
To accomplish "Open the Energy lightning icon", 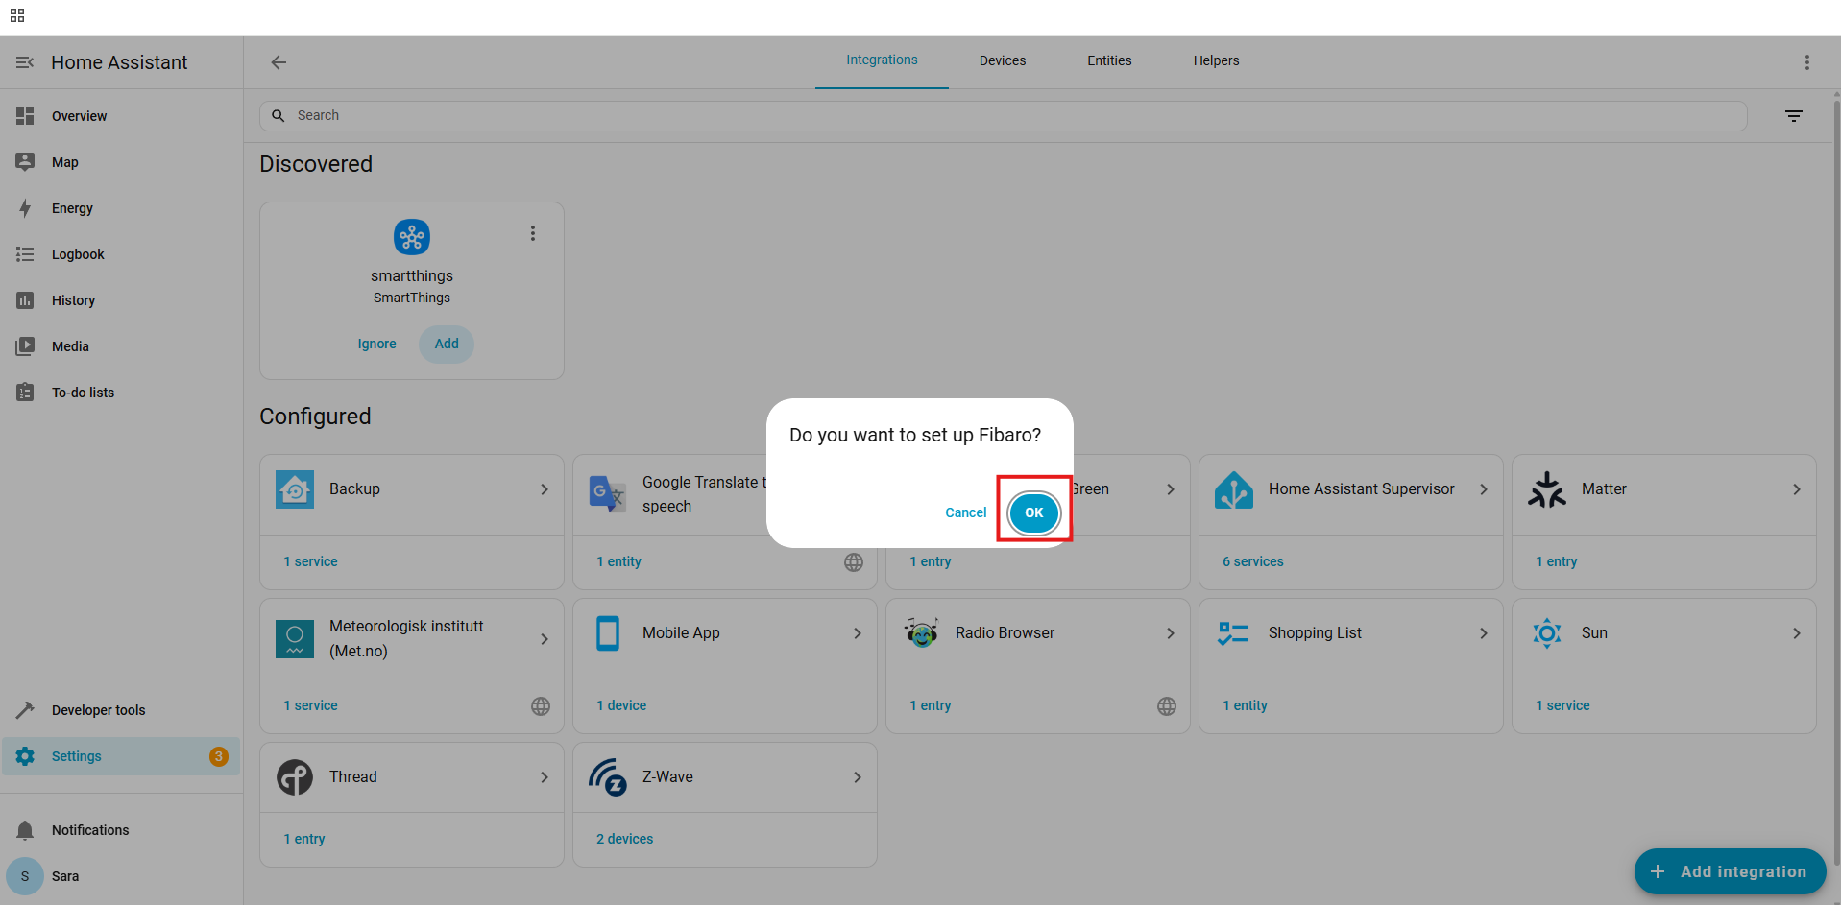I will point(25,208).
